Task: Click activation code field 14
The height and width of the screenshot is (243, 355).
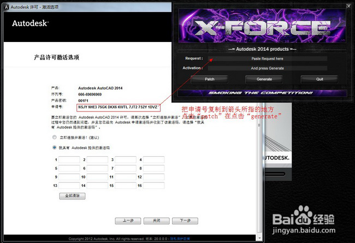Action: 97,186
